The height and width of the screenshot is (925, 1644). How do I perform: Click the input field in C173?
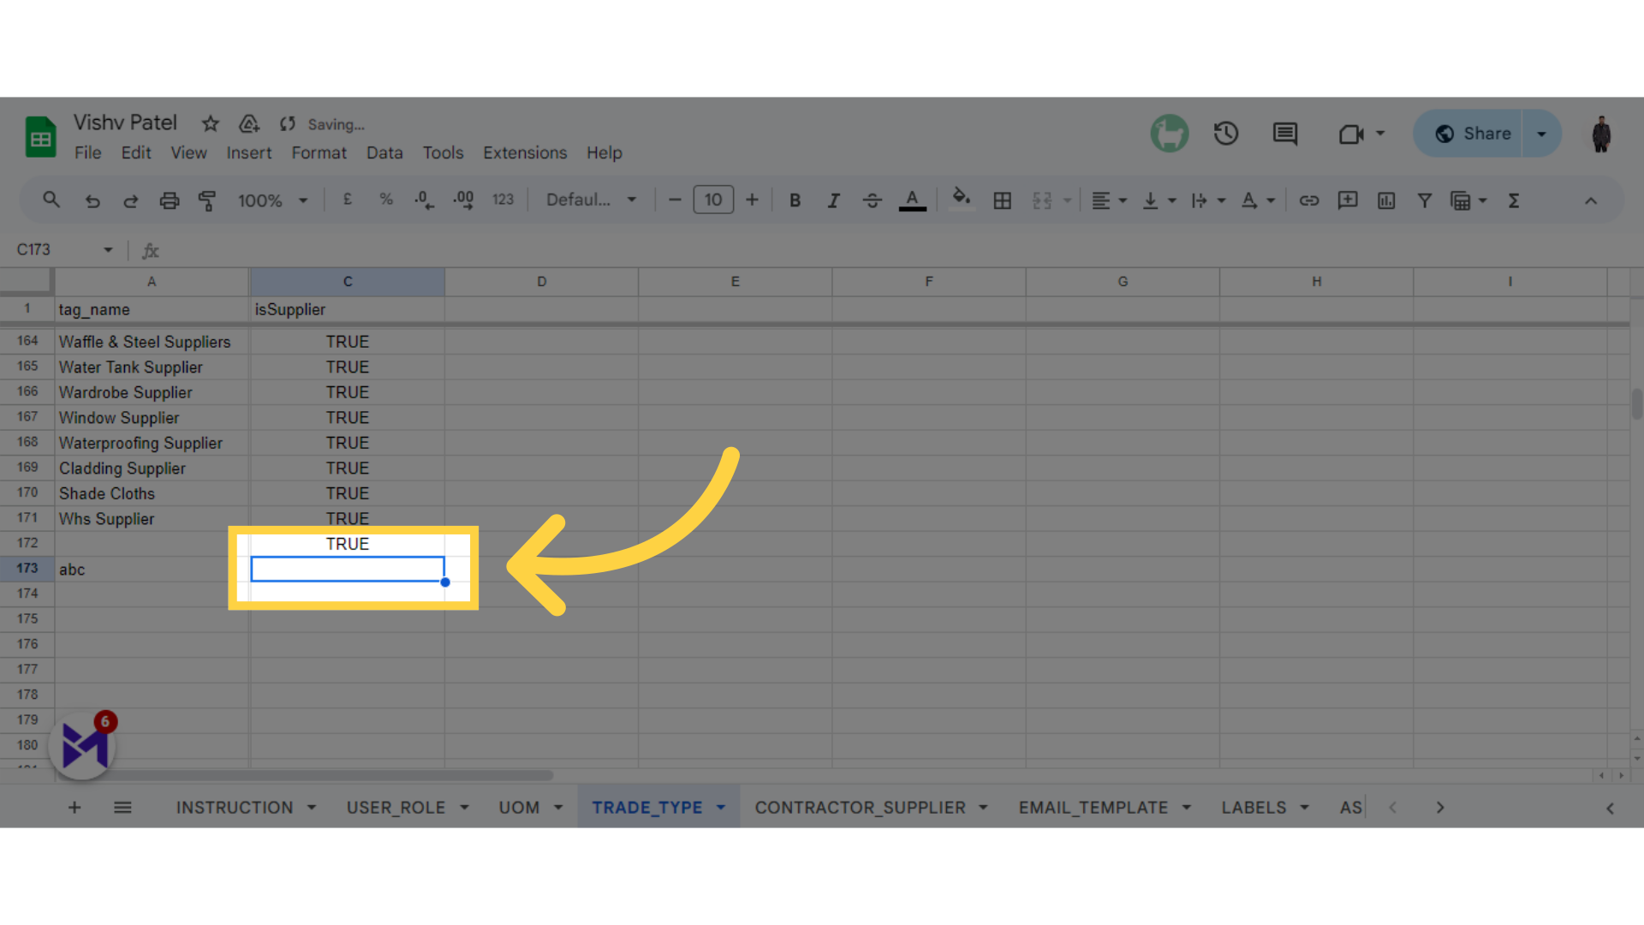tap(347, 568)
